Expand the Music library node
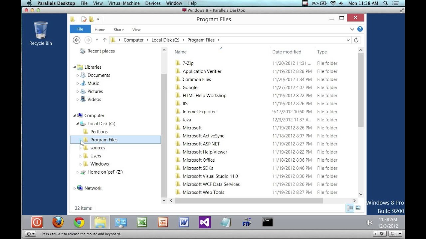 (78, 83)
